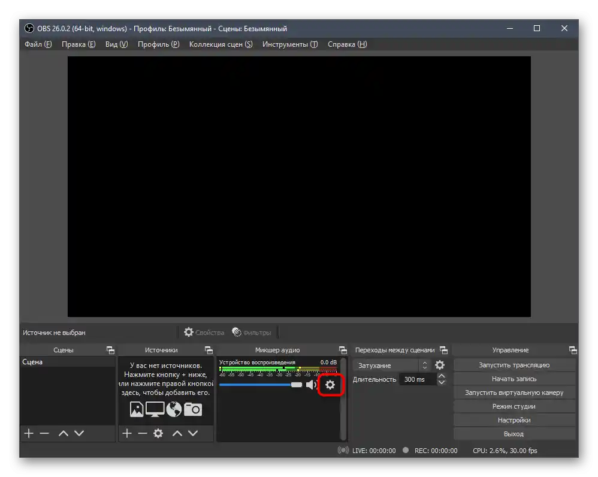Mute the playback device speaker icon
598x477 pixels.
pyautogui.click(x=311, y=385)
